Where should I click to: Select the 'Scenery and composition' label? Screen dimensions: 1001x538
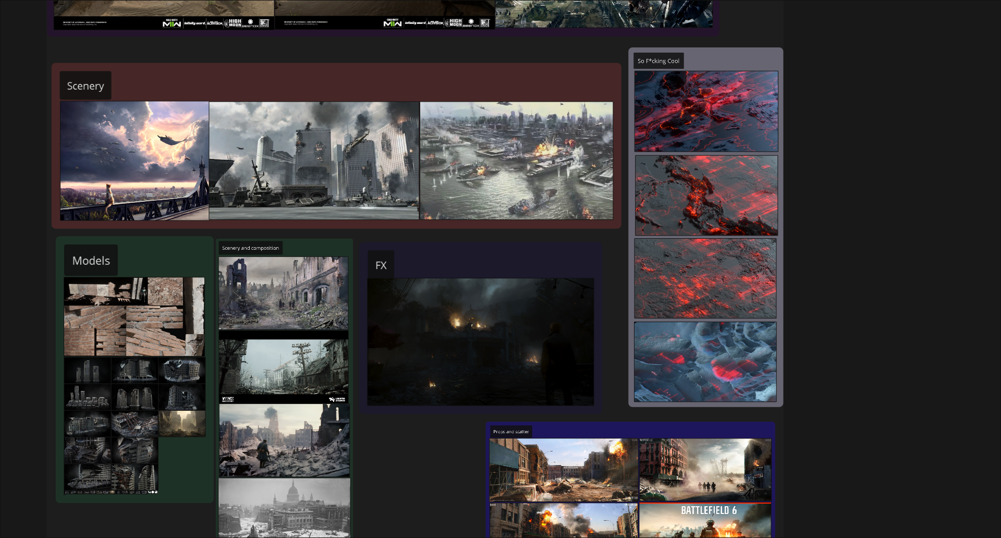pyautogui.click(x=250, y=248)
